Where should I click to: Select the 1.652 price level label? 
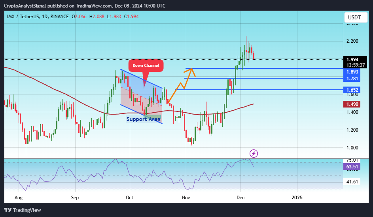pos(352,90)
